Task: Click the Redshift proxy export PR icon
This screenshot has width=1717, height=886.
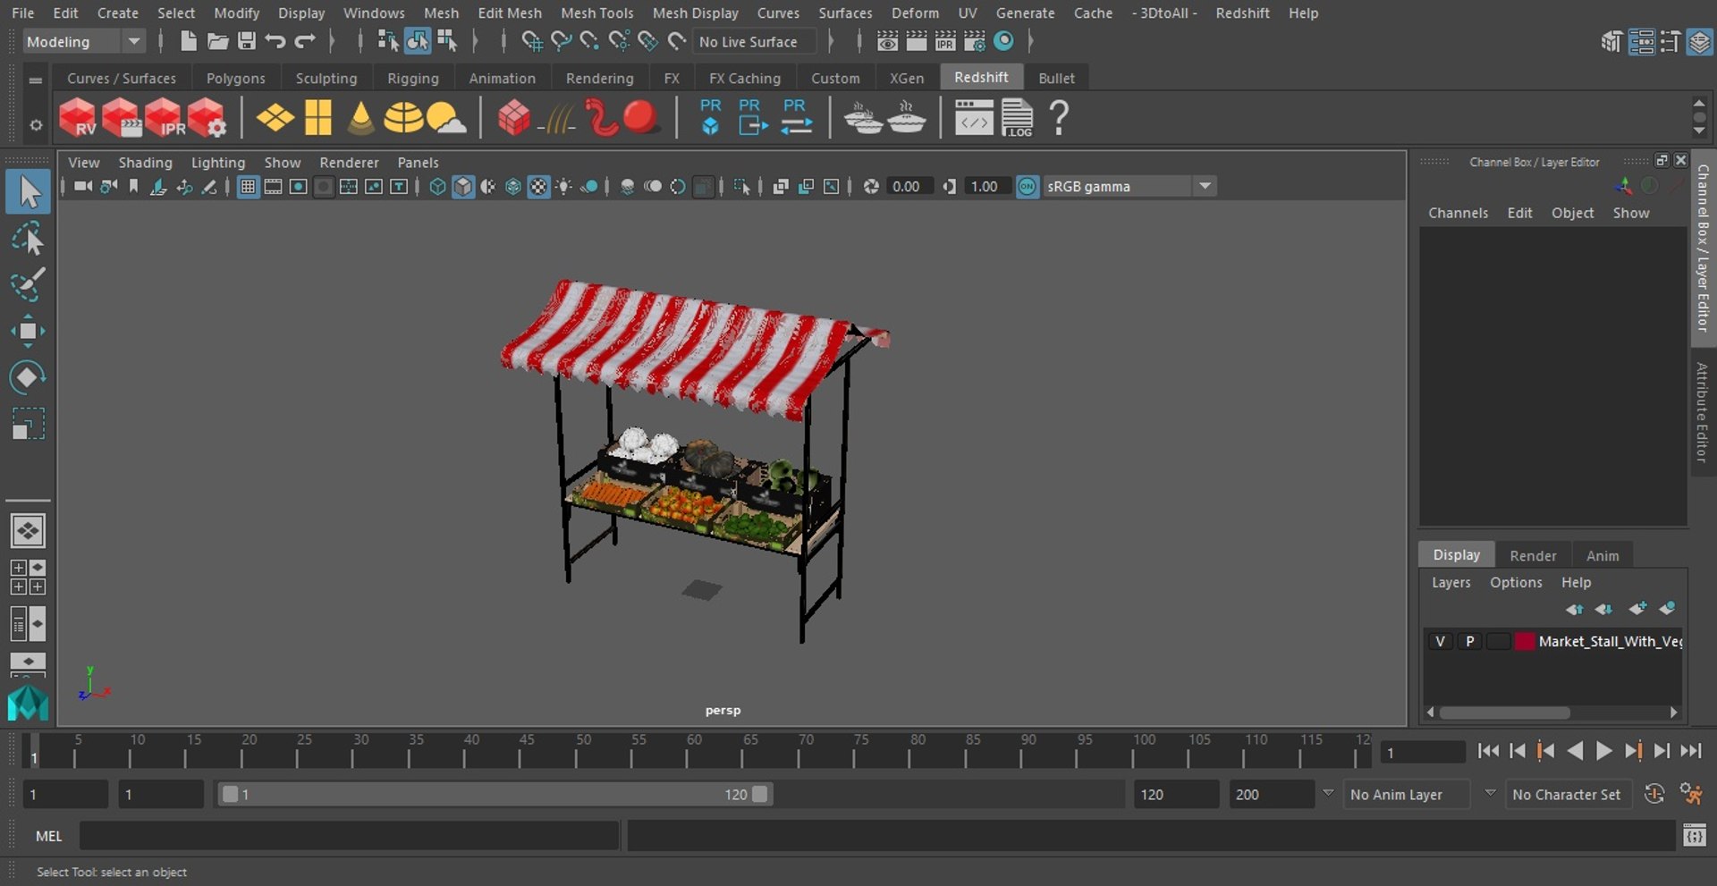Action: [753, 118]
